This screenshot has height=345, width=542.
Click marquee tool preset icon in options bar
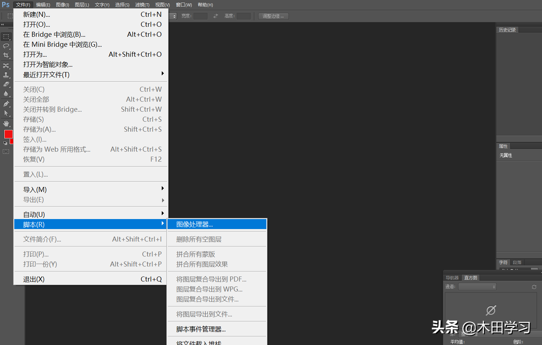10,16
